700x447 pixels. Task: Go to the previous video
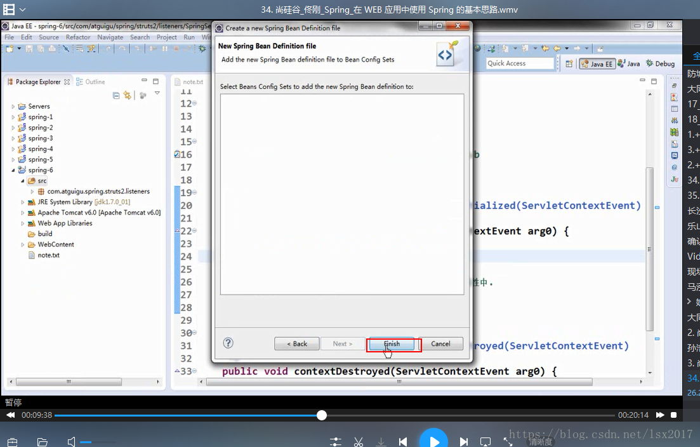click(x=403, y=442)
